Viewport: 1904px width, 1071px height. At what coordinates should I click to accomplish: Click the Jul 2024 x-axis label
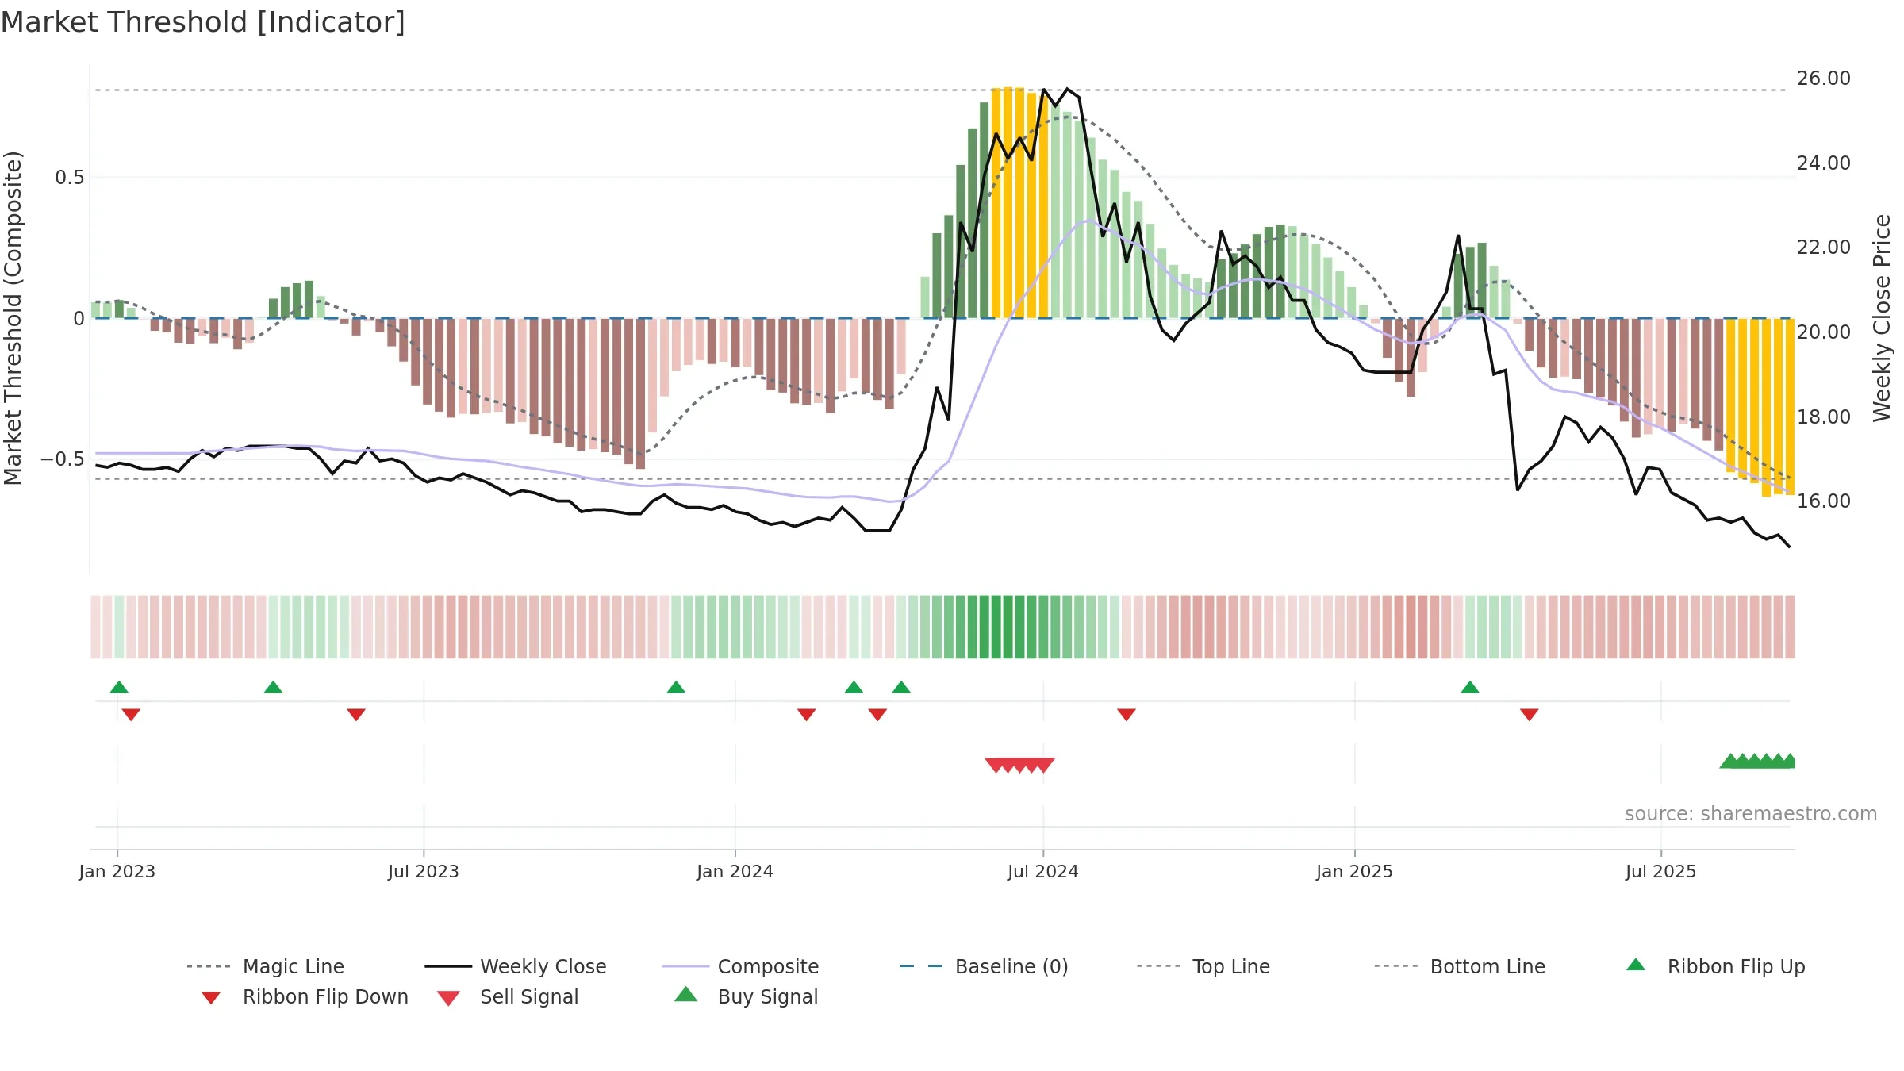[x=1043, y=871]
